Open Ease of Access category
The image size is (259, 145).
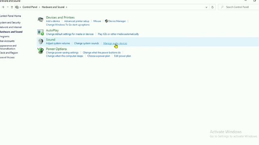(x=7, y=57)
